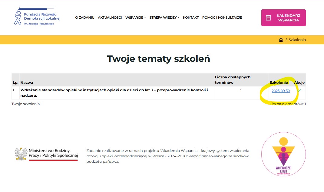
Task: Click the Szkolenia breadcrumb item
Action: click(x=297, y=40)
